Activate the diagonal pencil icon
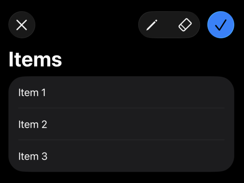244x183 pixels. (152, 25)
